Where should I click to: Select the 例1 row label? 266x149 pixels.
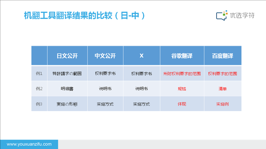pyautogui.click(x=39, y=74)
